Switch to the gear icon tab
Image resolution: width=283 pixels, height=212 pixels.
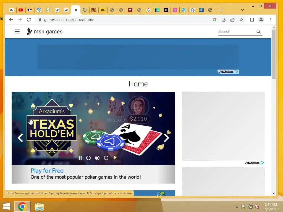coord(193,10)
